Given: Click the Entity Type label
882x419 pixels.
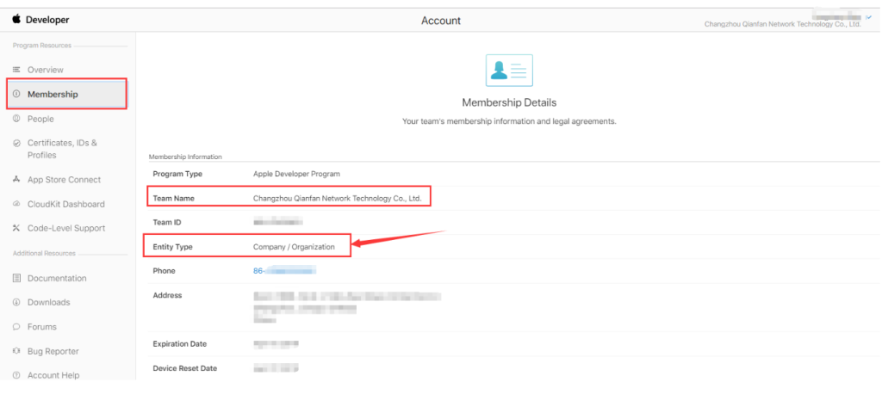Looking at the screenshot, I should point(172,247).
